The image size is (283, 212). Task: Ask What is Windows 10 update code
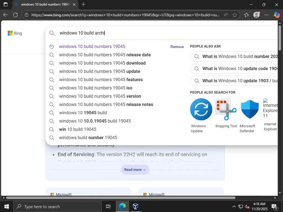234,69
